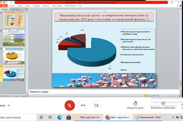
Task: Raise hand with Поднять руку
Action: [135, 105]
